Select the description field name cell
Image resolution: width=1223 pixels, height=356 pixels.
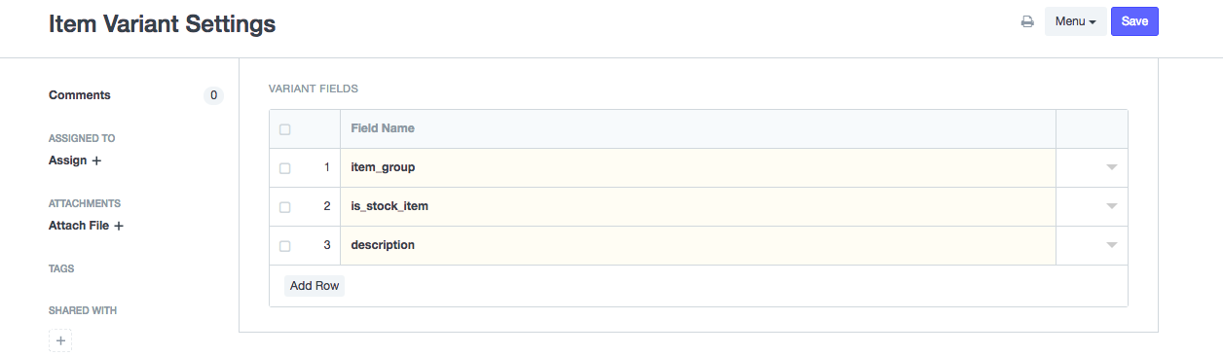point(698,245)
